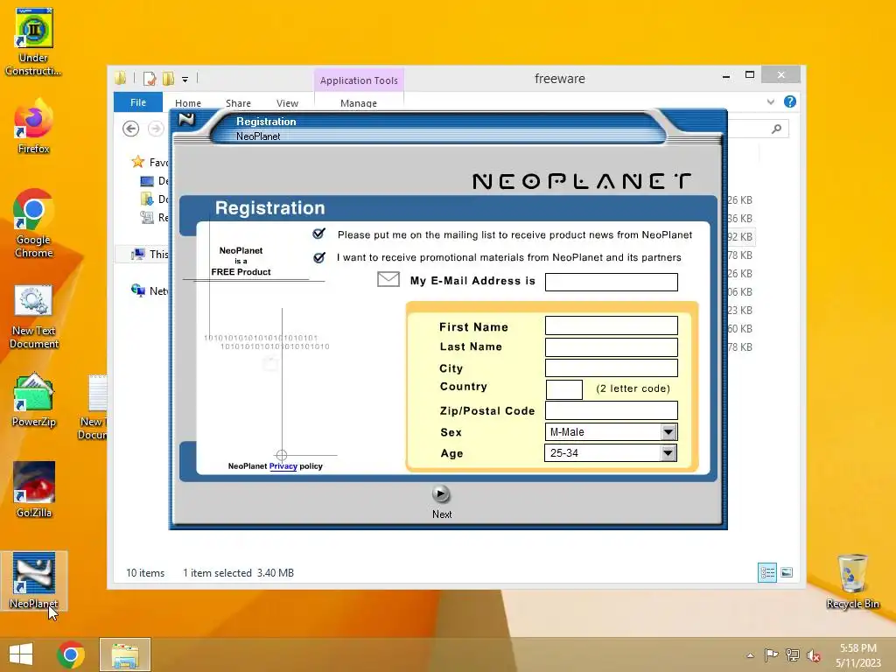
Task: Launch Chrome from the taskbar
Action: [x=71, y=654]
